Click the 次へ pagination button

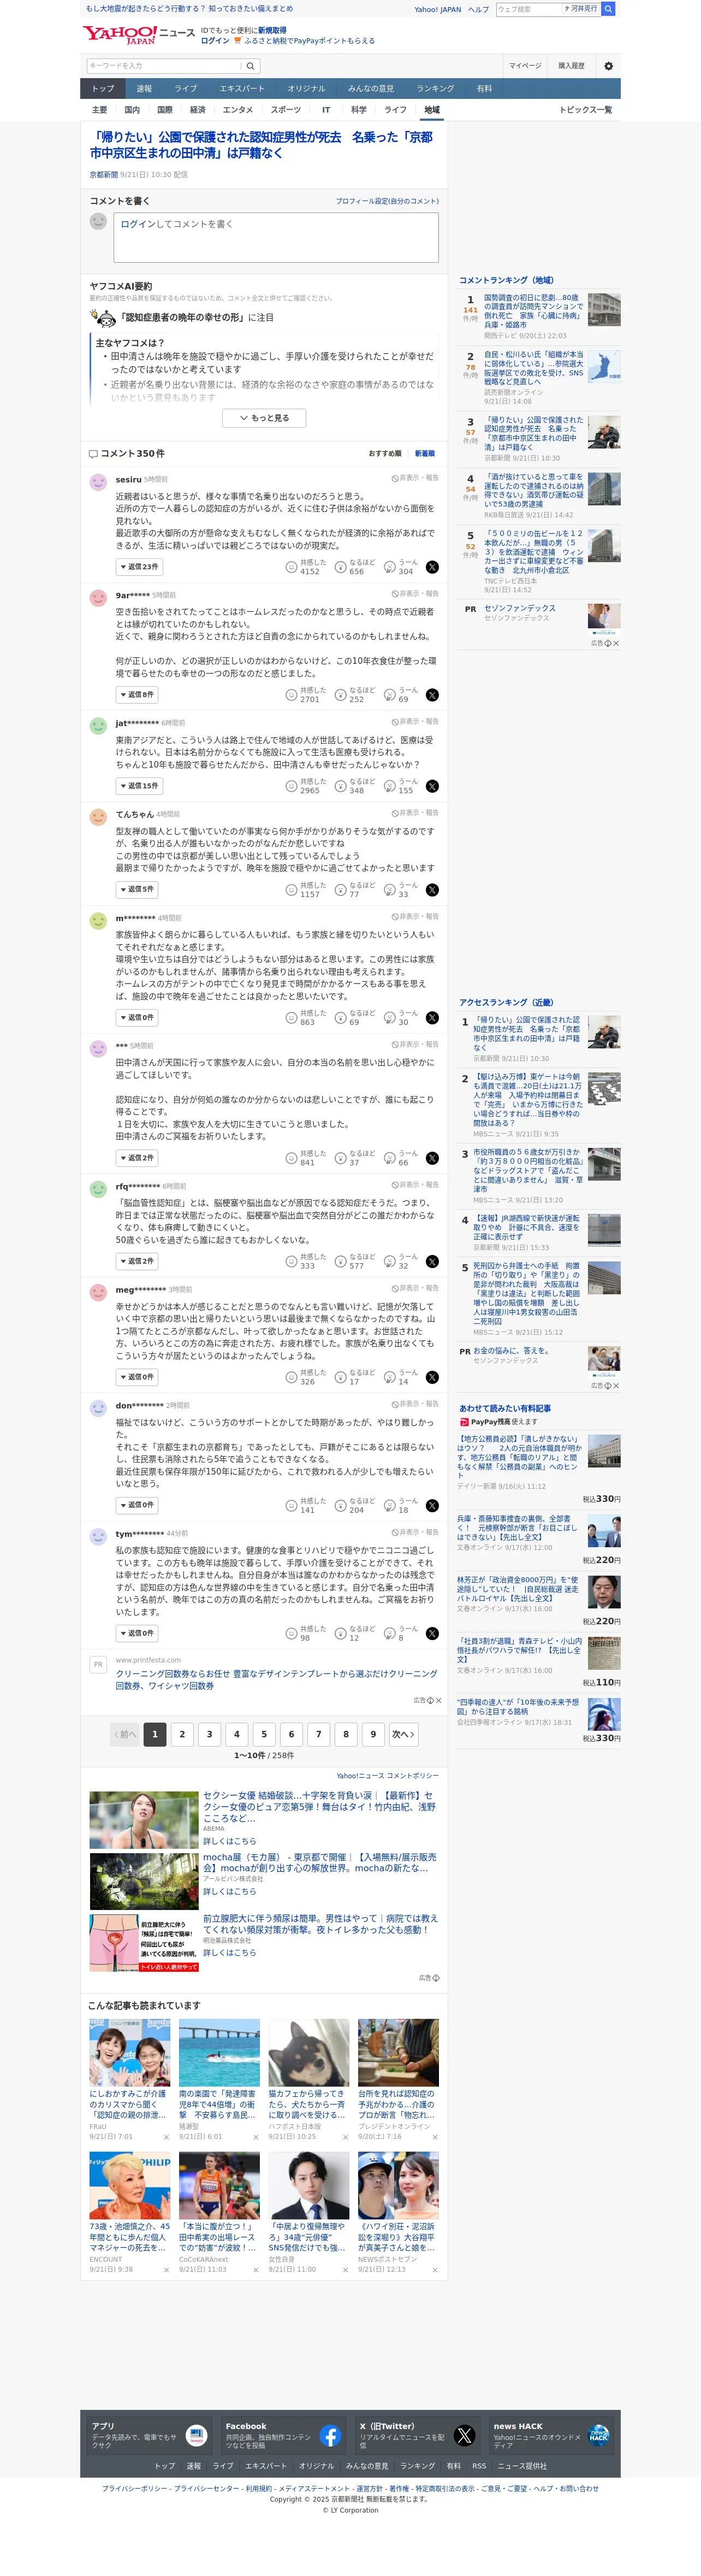point(403,1734)
